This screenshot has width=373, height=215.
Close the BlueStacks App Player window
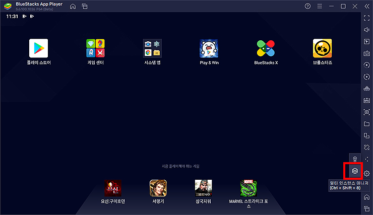(x=355, y=6)
